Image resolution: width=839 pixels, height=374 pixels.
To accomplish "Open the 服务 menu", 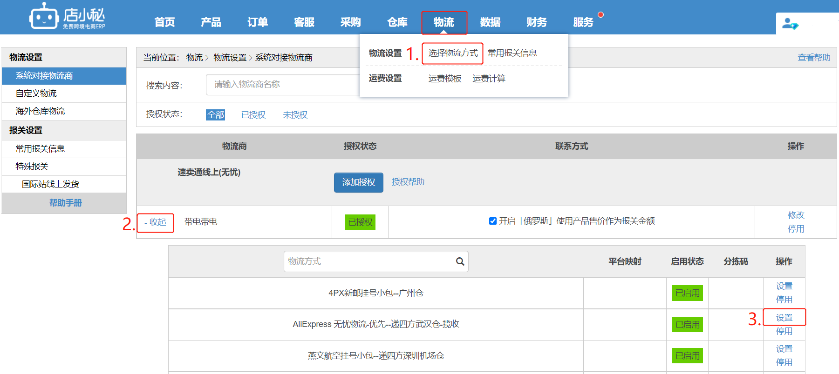I will coord(583,22).
